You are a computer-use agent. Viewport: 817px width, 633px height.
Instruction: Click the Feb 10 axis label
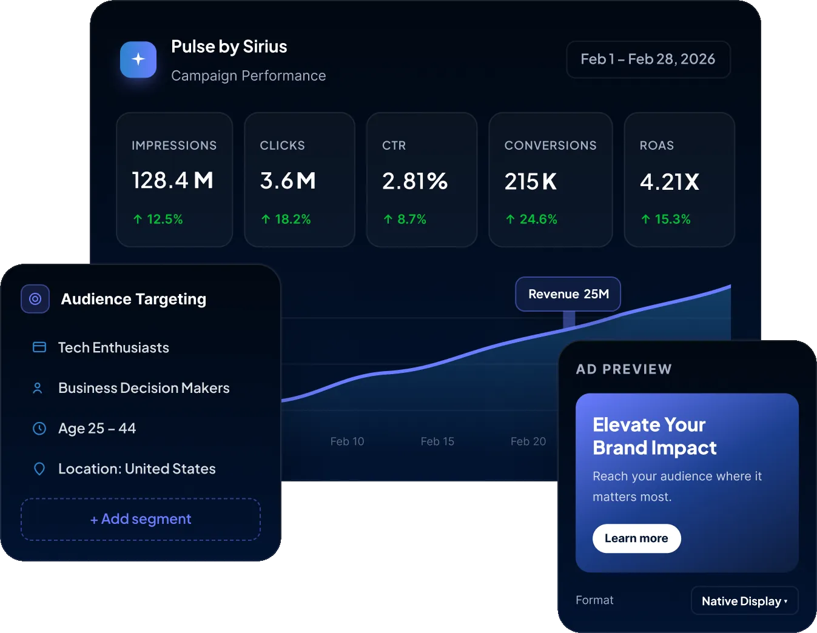click(x=348, y=441)
